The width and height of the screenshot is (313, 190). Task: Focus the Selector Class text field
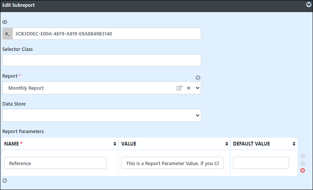click(102, 60)
